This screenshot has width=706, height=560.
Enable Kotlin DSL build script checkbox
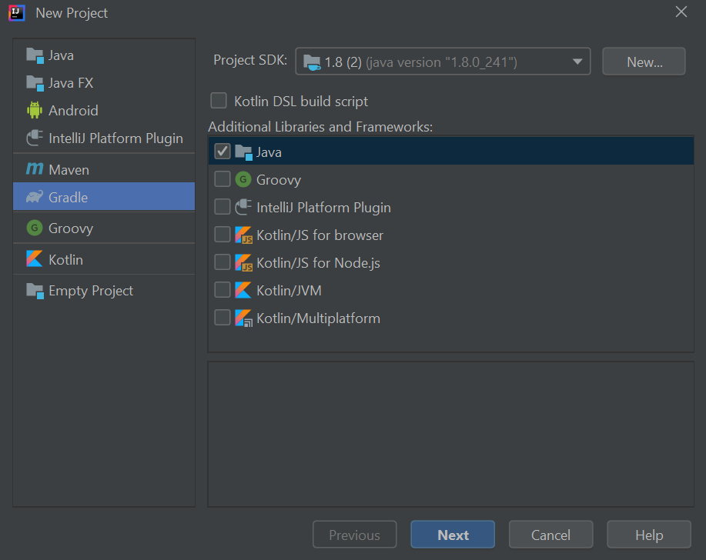coord(219,101)
